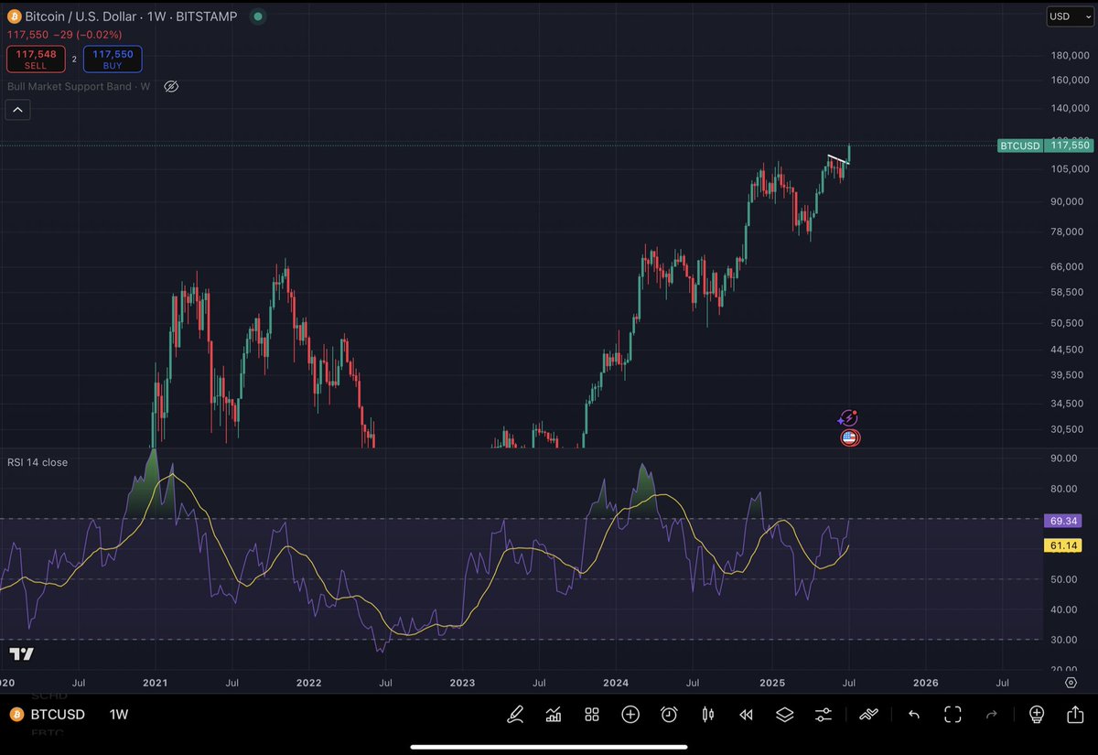This screenshot has height=755, width=1098.
Task: Click the 2021 time axis label
Action: 155,683
